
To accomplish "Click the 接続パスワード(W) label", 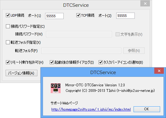I will [x=29, y=34].
